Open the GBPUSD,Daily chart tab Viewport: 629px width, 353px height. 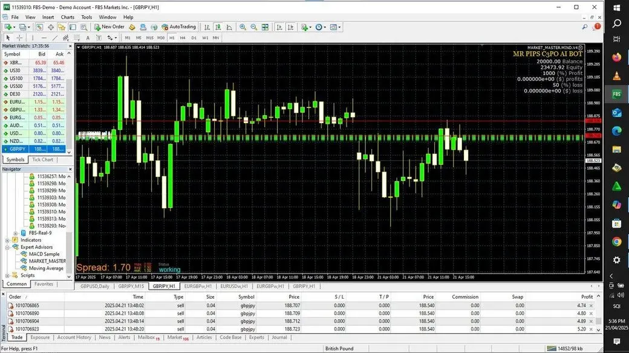[95, 286]
